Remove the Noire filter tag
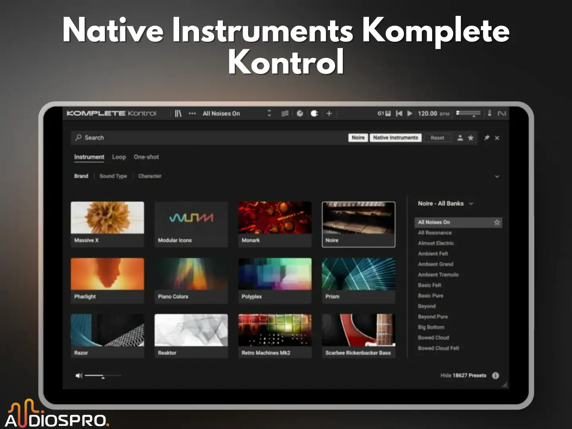This screenshot has width=572, height=429. click(x=358, y=137)
